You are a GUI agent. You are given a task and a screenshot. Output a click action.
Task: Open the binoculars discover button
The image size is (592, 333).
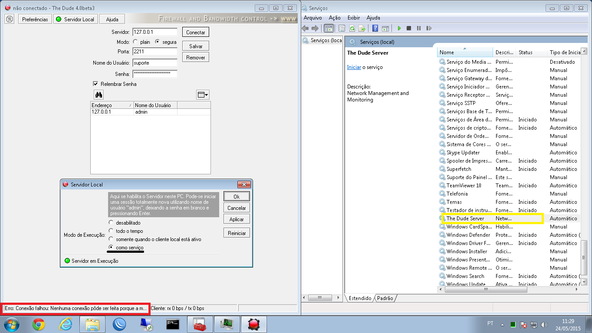coord(99,95)
